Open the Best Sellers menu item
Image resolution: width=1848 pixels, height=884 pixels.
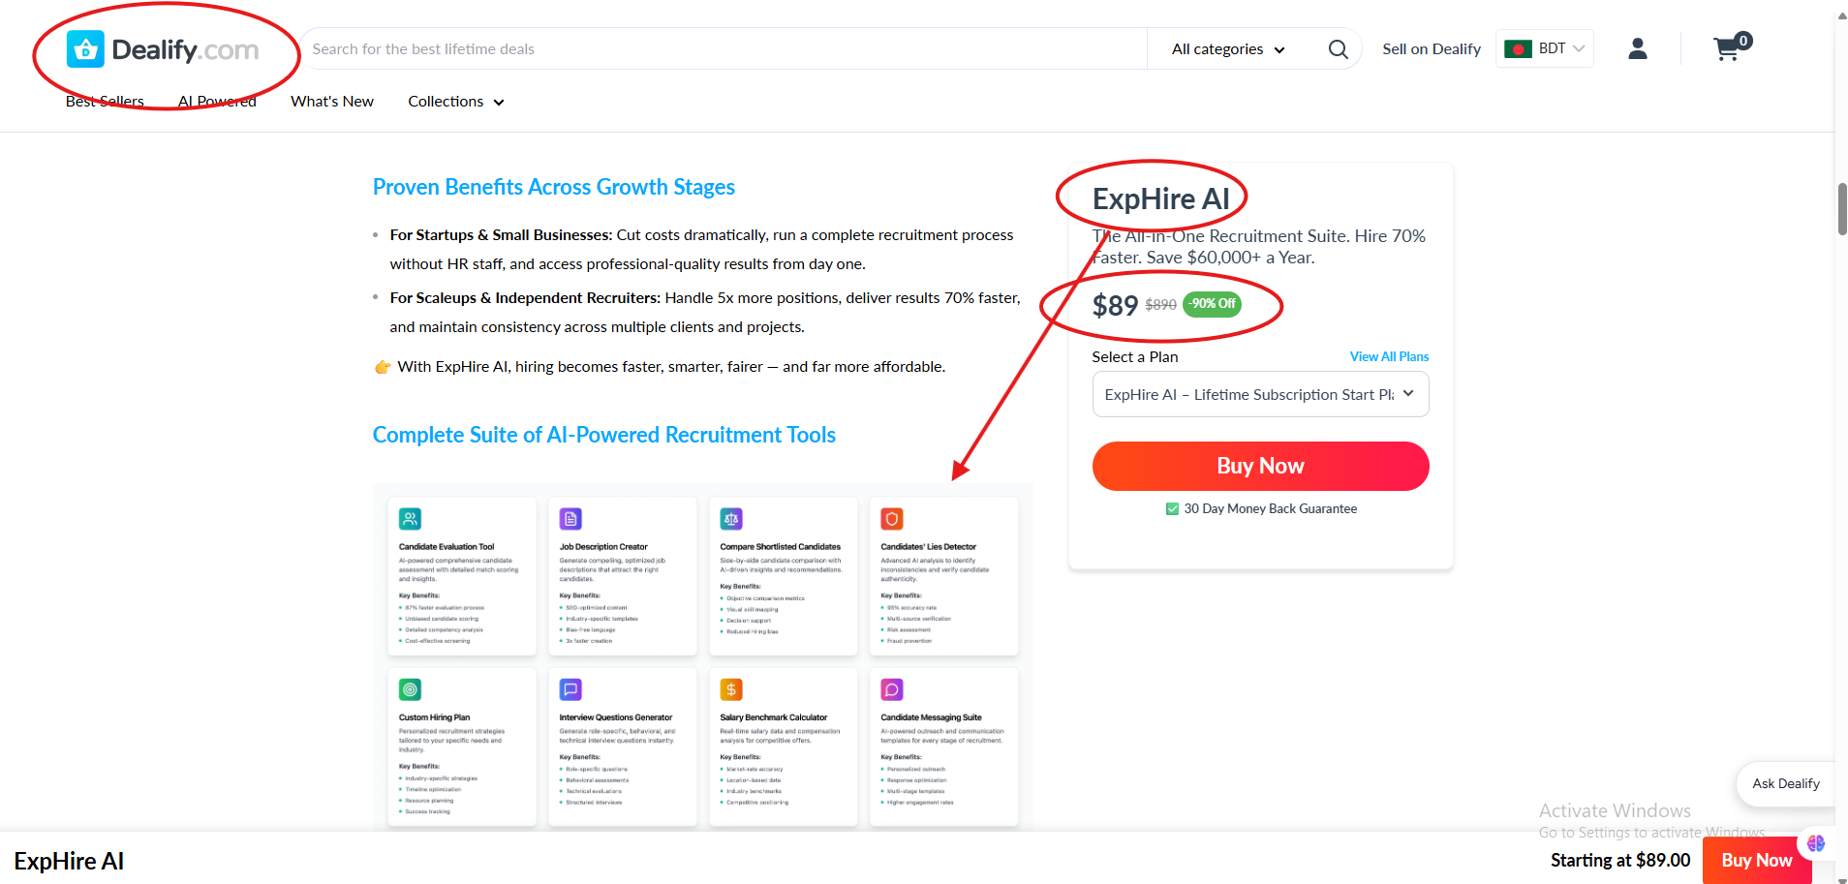tap(104, 100)
